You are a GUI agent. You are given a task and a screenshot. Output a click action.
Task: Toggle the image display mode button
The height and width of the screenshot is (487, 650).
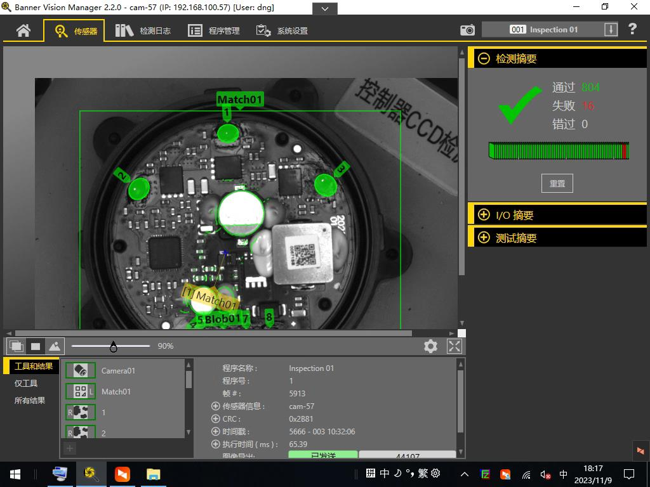tap(55, 346)
